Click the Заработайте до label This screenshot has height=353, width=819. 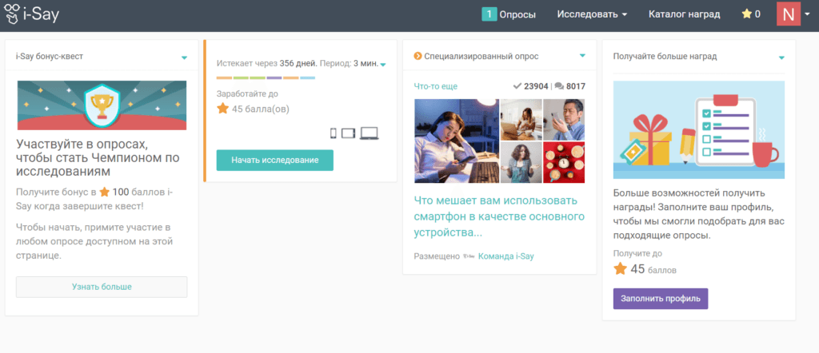point(248,94)
